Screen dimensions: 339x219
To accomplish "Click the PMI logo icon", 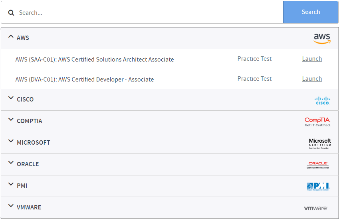I will (318, 186).
